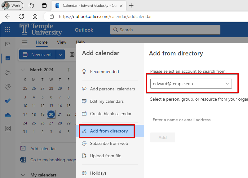
Task: Switch to the Home tab
Action: coord(42,42)
